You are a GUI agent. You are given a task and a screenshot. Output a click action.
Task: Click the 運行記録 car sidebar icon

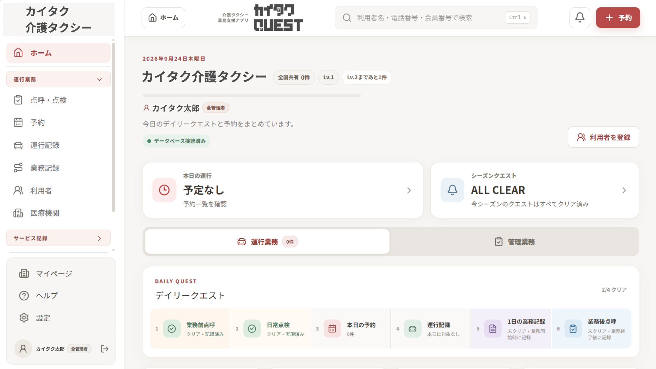point(18,145)
